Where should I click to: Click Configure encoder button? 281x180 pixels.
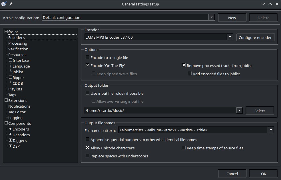point(255,37)
